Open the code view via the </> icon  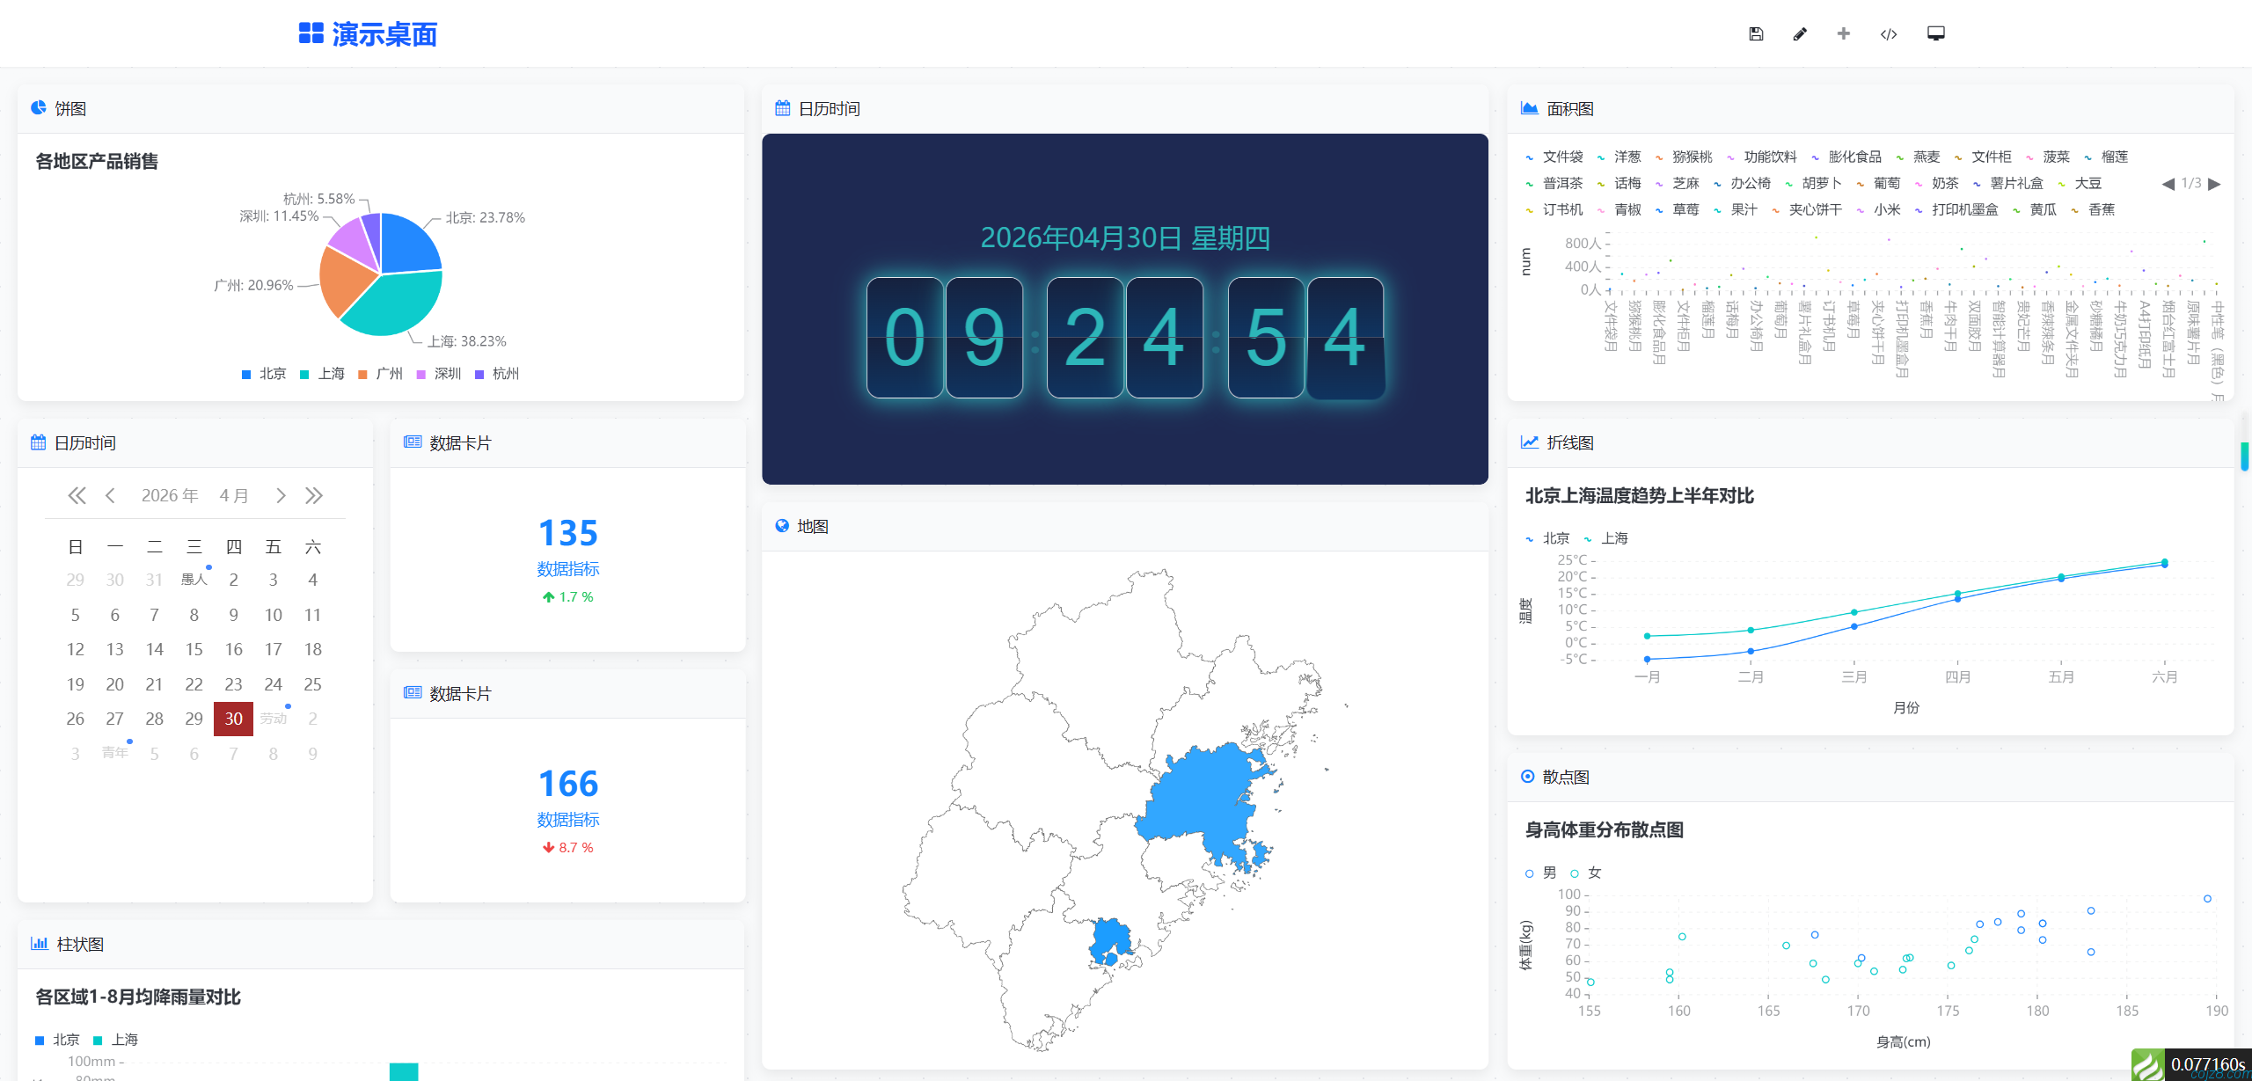(x=1888, y=33)
